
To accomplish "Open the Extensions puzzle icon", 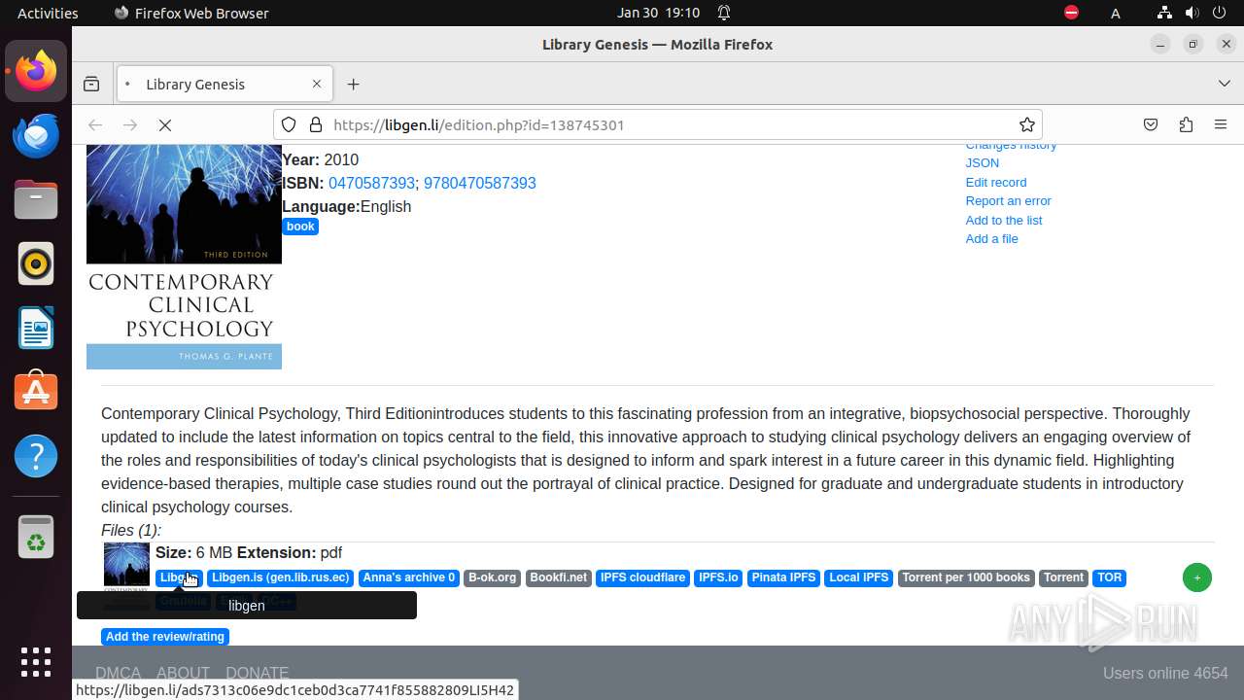I will pos(1186,124).
